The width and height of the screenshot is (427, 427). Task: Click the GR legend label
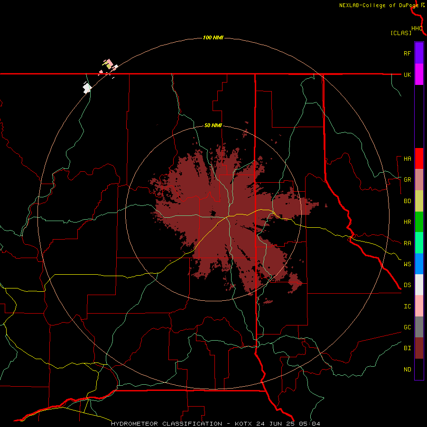(x=407, y=180)
